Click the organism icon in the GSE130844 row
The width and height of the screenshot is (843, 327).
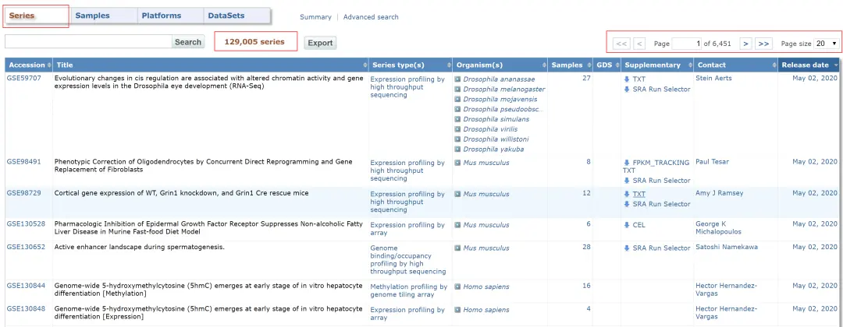(x=458, y=287)
